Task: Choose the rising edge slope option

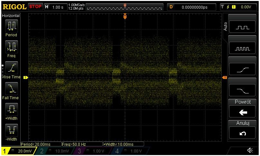Action: coord(242,69)
